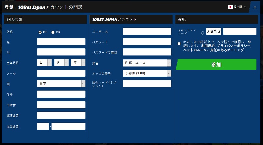Click the captcha code image
The image size is (263, 145).
click(214, 31)
